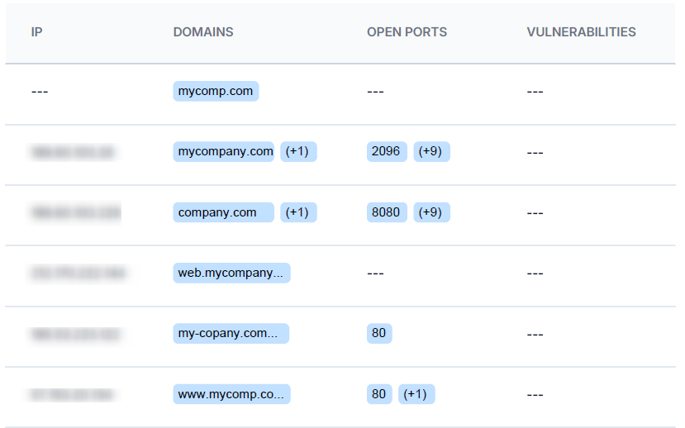Show more domains next to company.com
Image resolution: width=685 pixels, height=428 pixels.
tap(298, 212)
